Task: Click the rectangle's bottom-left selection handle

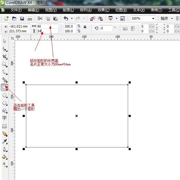Action: coord(24,149)
